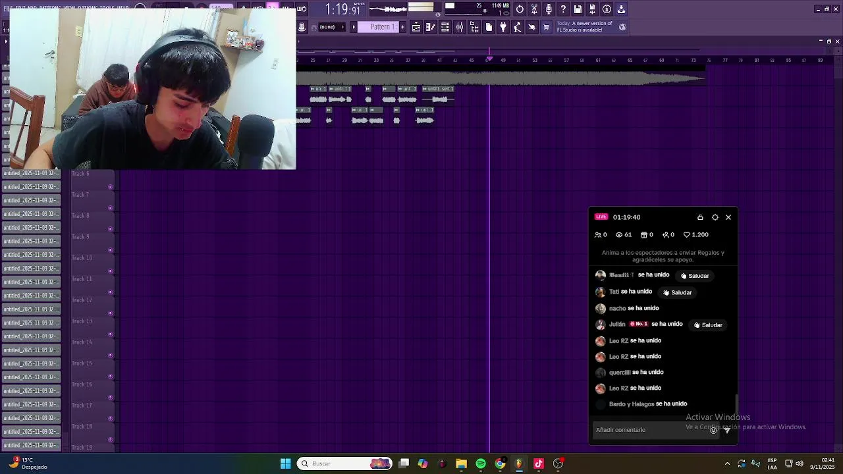Viewport: 843px width, 474px height.
Task: Toggle the mute dot on Track 7
Action: pos(110,208)
